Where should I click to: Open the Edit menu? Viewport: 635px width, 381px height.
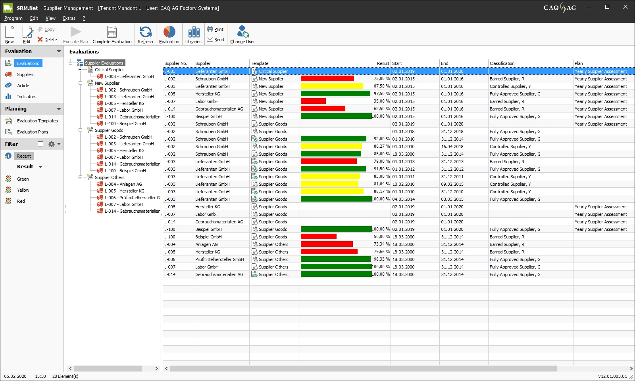[x=34, y=18]
